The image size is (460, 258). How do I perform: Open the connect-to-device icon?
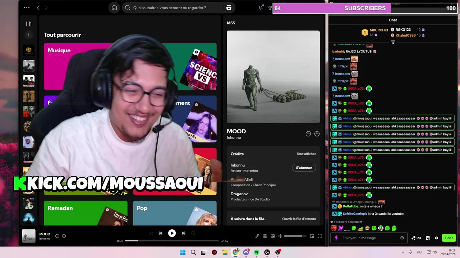(273, 236)
